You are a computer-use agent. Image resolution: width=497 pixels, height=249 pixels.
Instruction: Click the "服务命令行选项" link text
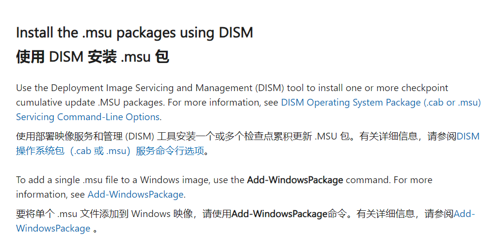click(170, 151)
